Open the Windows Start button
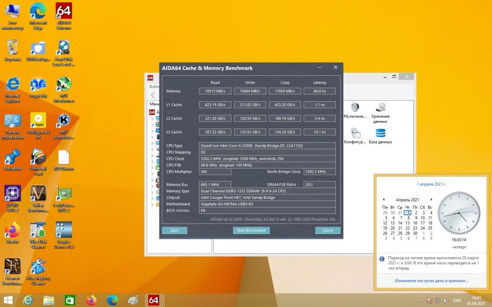This screenshot has width=492, height=307. [x=8, y=300]
